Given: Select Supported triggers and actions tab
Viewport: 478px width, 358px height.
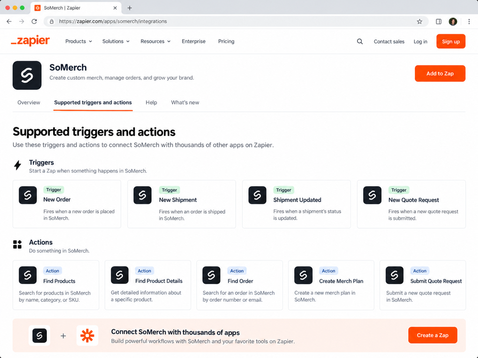Looking at the screenshot, I should (x=93, y=103).
